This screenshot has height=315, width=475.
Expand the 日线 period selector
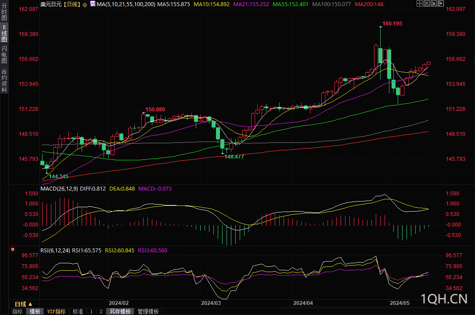pos(24,304)
